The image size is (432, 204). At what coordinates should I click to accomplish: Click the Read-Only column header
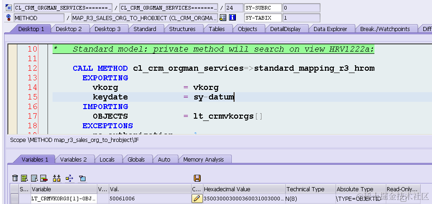(403, 189)
